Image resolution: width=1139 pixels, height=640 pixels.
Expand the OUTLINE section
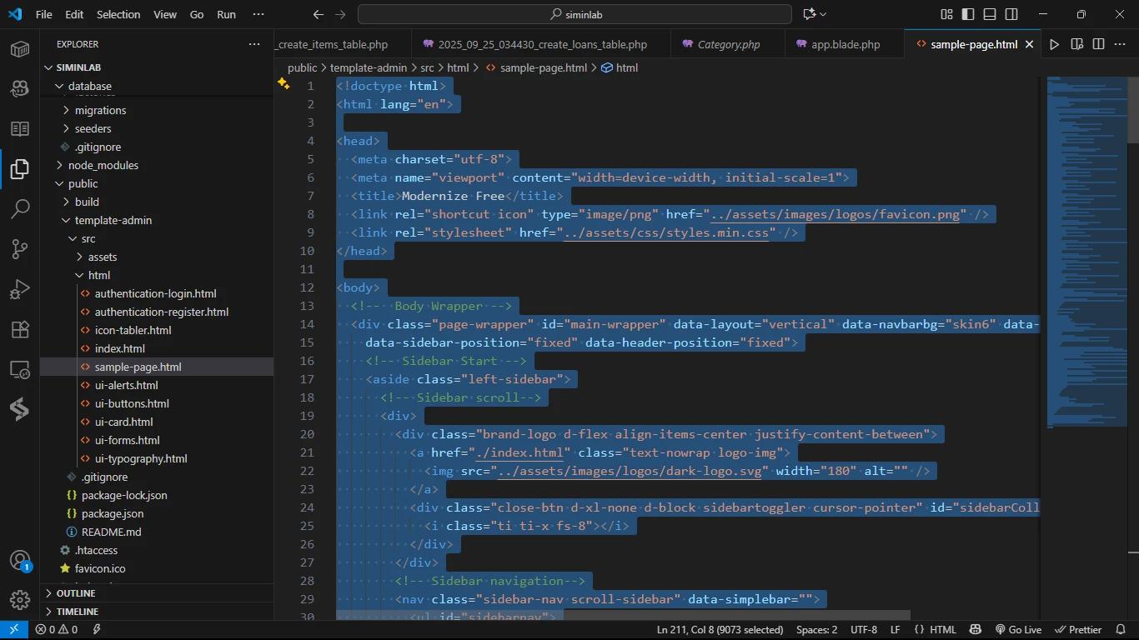click(x=75, y=593)
